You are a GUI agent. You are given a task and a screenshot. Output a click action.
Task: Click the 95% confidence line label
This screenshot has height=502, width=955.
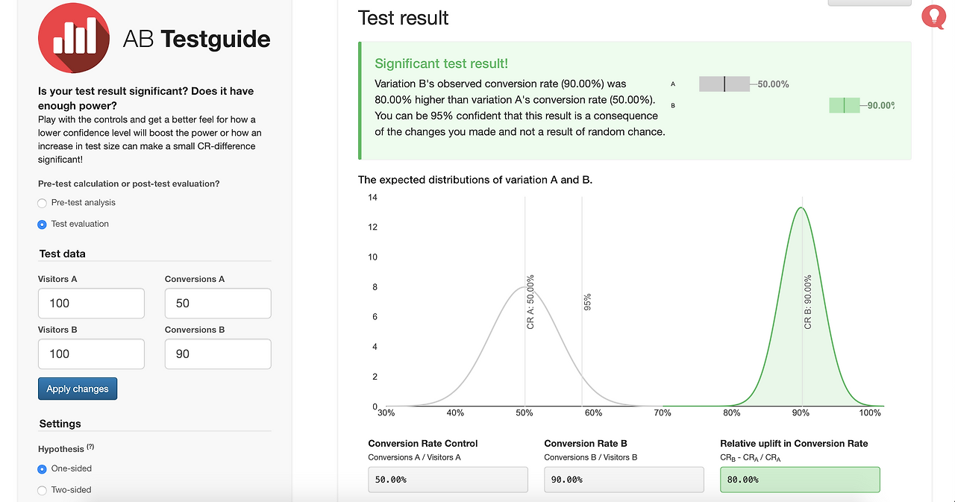[588, 301]
